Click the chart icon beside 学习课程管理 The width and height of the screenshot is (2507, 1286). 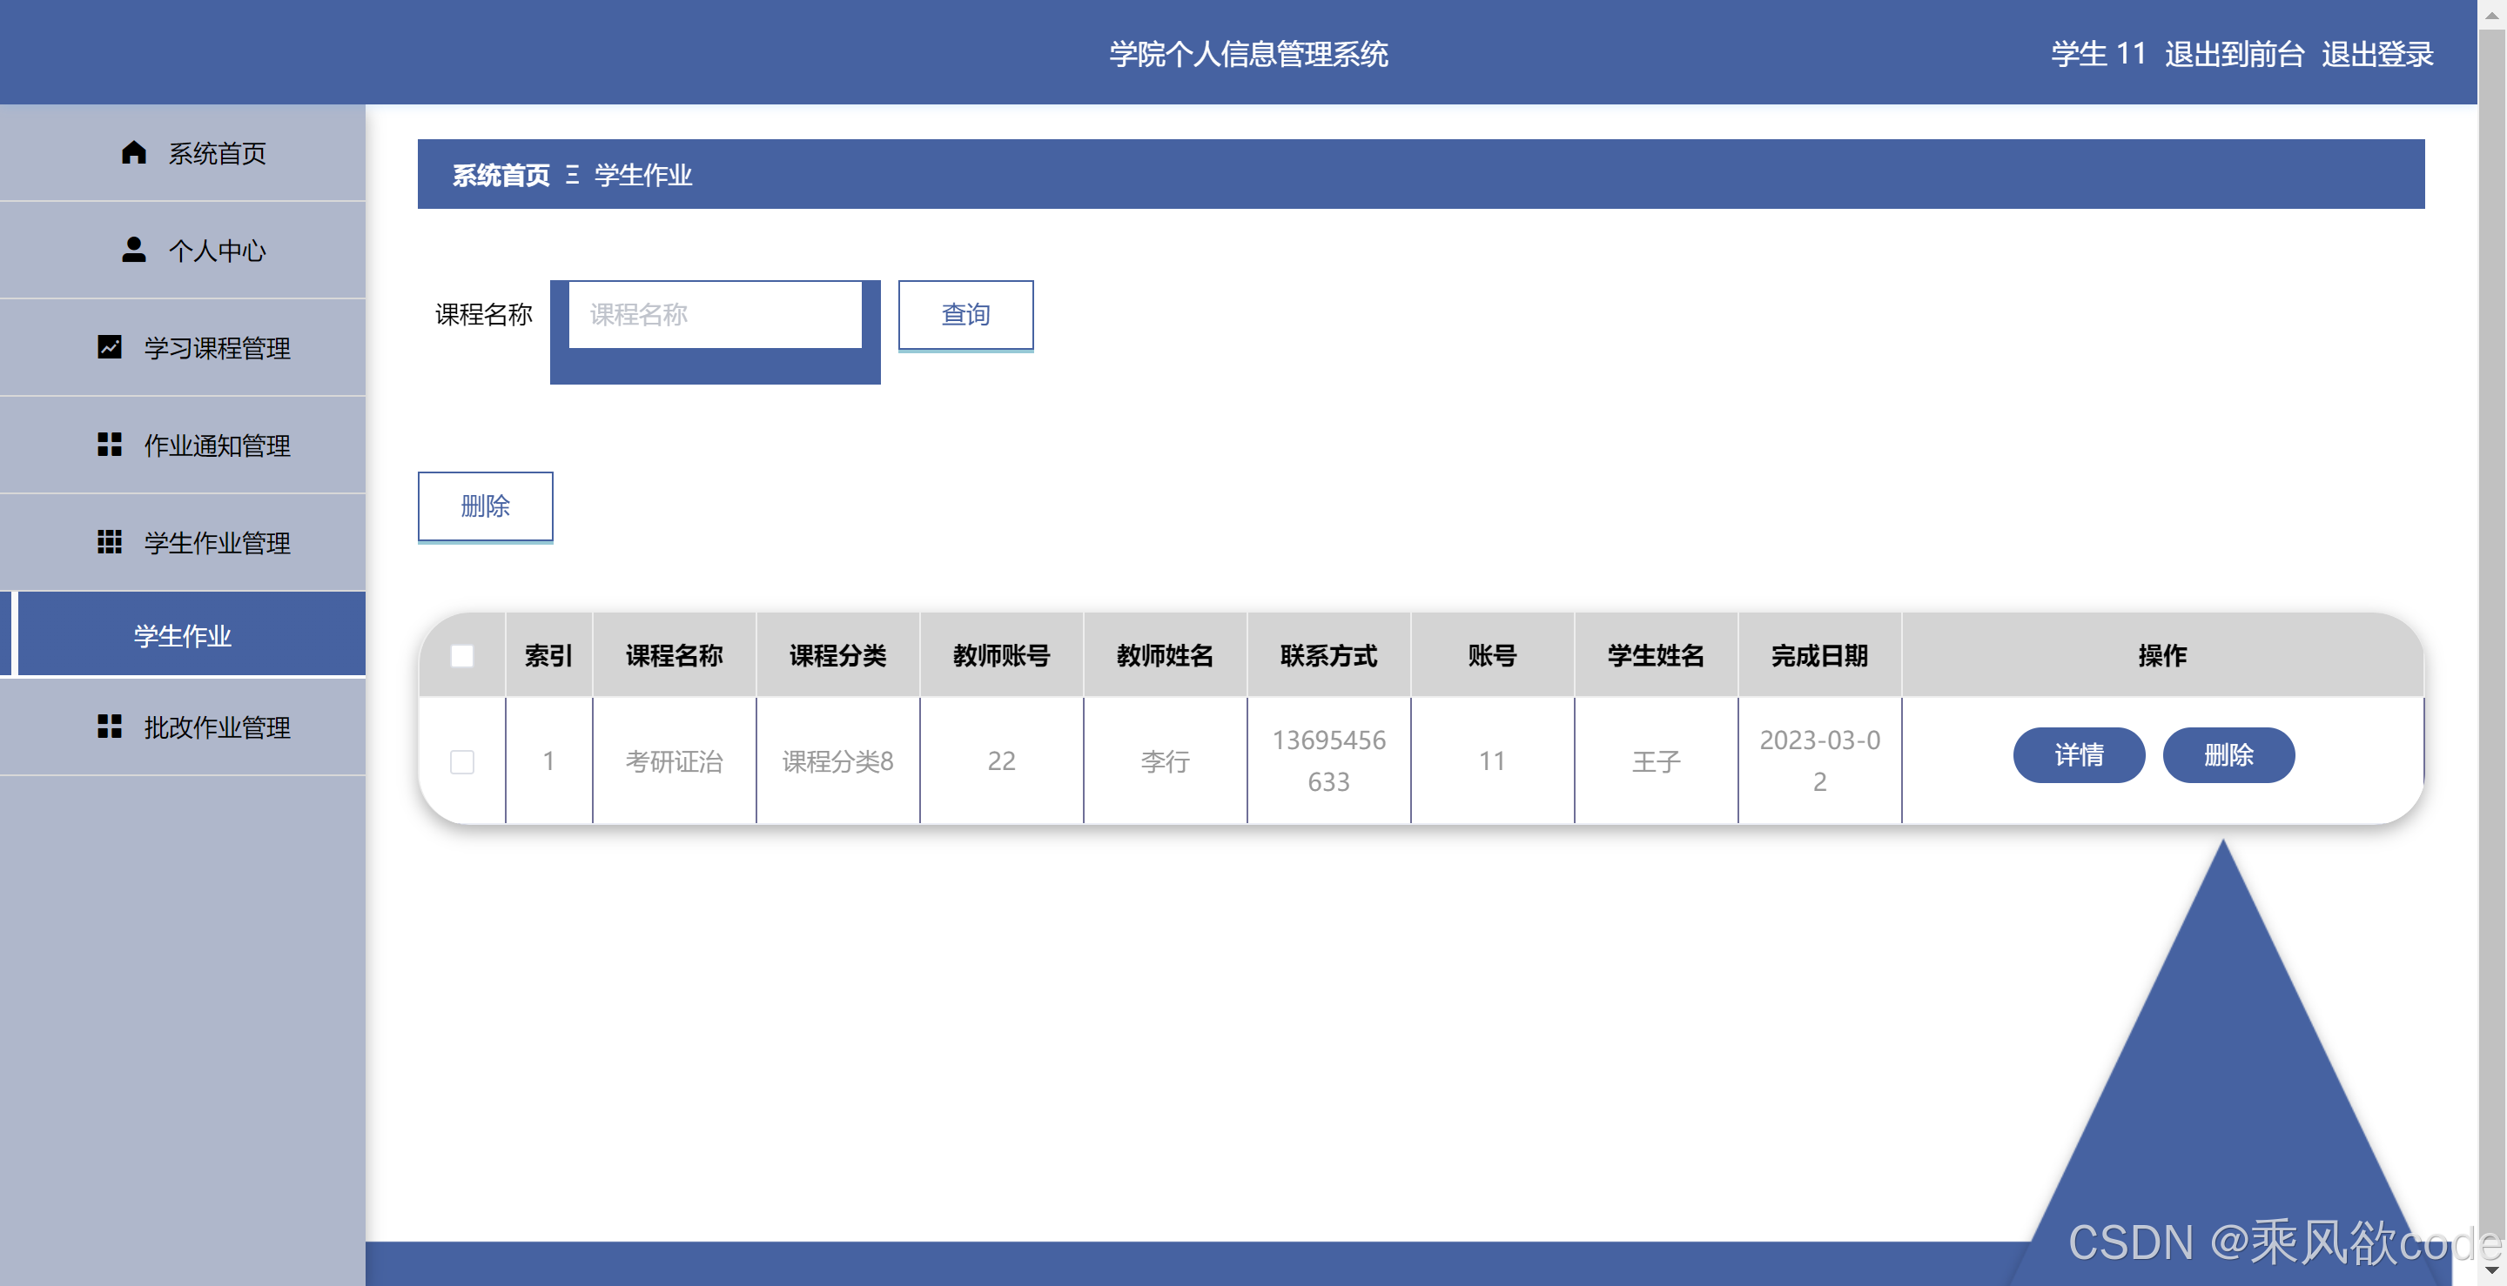[110, 347]
